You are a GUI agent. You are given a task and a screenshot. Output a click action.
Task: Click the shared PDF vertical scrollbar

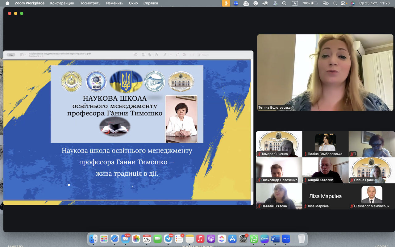252,185
